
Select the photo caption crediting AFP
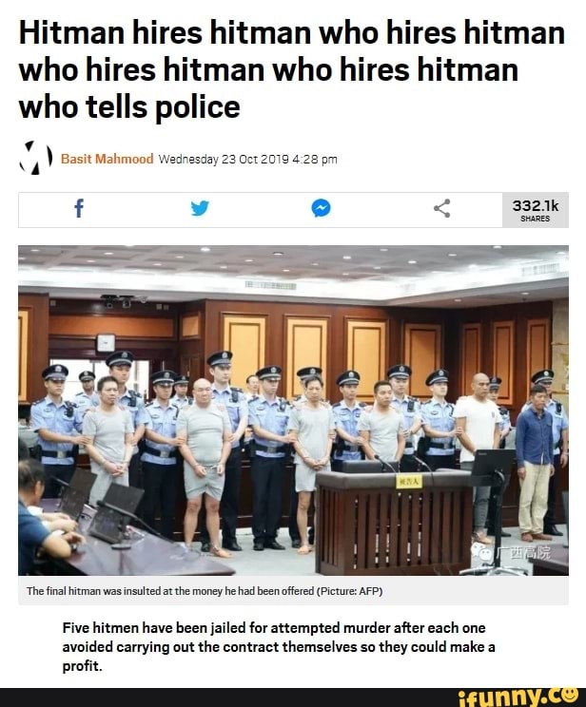pyautogui.click(x=205, y=591)
